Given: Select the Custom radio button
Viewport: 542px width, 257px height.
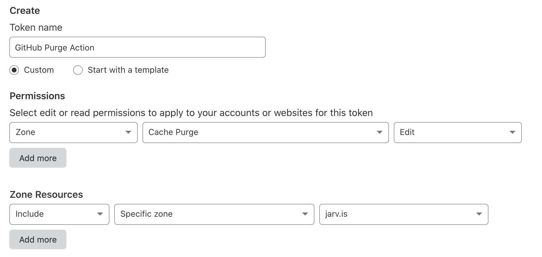Looking at the screenshot, I should 14,70.
